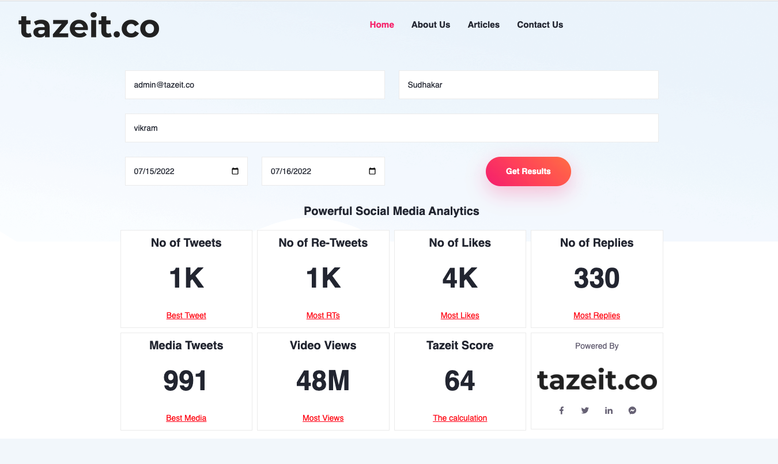Image resolution: width=778 pixels, height=464 pixels.
Task: Click the Messenger icon
Action: coord(632,410)
